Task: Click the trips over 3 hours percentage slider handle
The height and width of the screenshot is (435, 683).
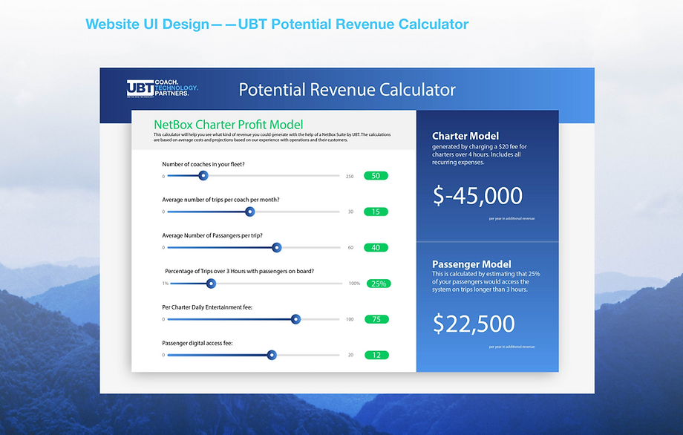Action: pos(211,284)
